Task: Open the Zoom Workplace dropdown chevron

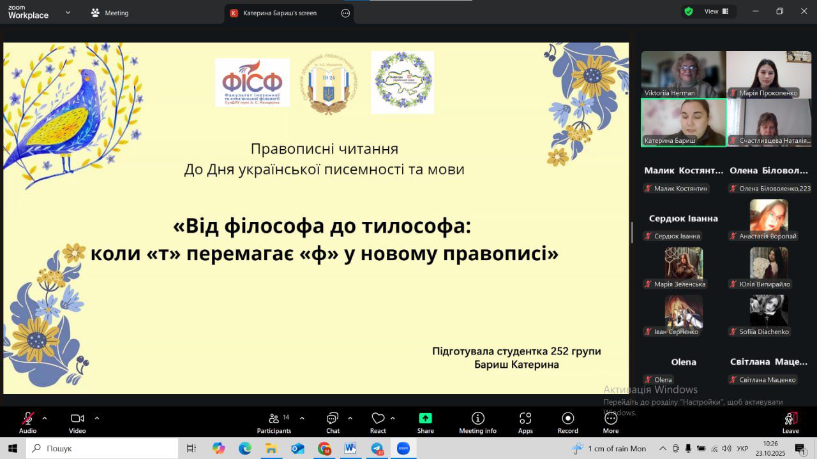Action: 68,12
